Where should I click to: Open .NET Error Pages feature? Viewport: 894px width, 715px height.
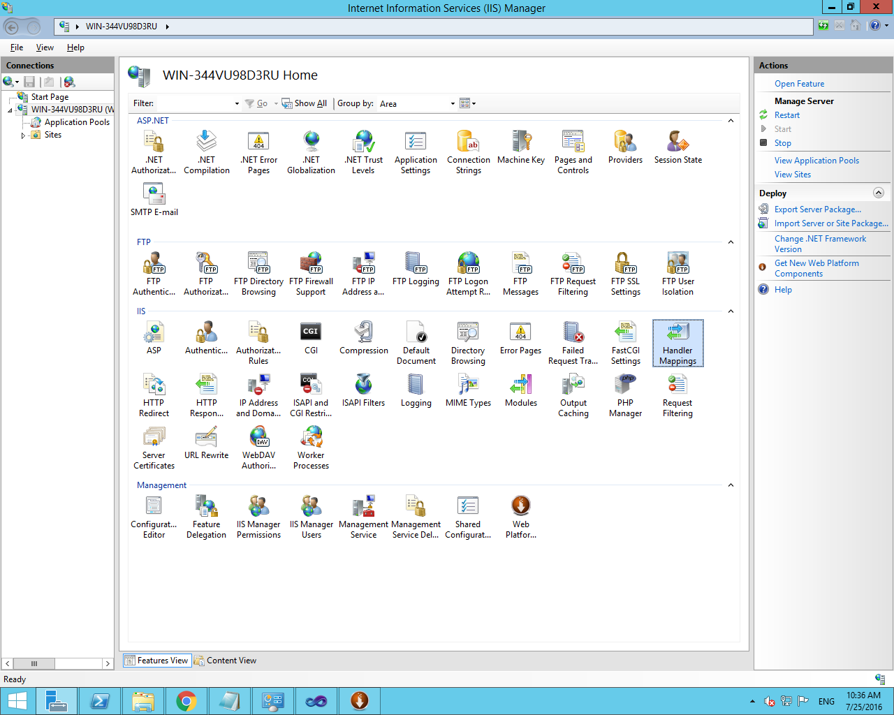[x=258, y=152]
